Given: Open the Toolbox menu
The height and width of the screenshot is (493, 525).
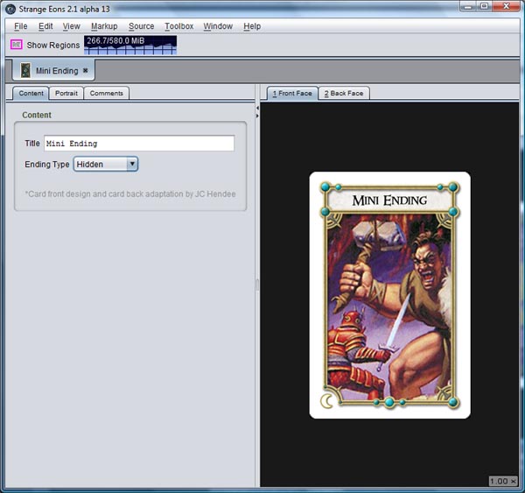Looking at the screenshot, I should (178, 26).
